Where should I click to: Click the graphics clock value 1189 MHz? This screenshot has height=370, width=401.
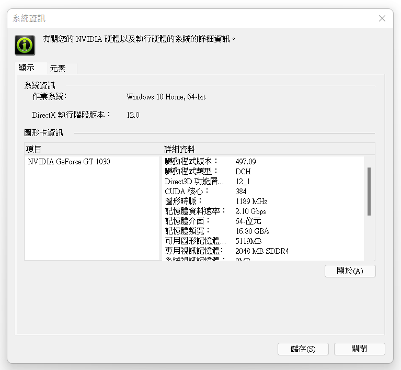(x=251, y=201)
